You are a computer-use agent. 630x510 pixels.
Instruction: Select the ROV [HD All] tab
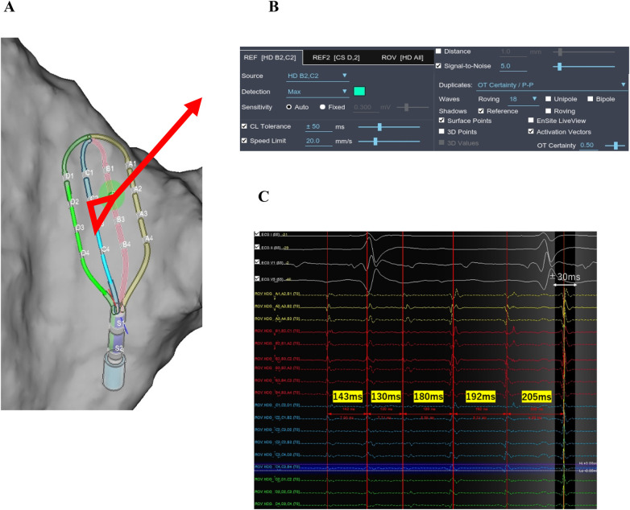pos(402,58)
